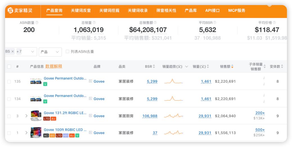Screen dimensions: 292x147
Task: Click help icon next to ASIN数量
Action: click(37, 22)
